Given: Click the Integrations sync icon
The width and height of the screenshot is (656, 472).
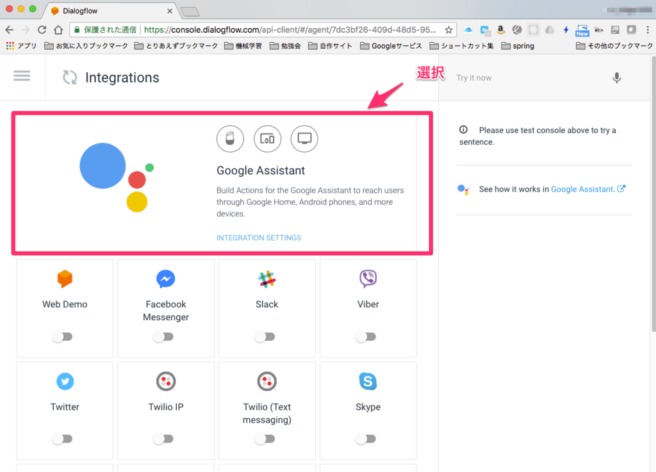Looking at the screenshot, I should click(x=70, y=77).
